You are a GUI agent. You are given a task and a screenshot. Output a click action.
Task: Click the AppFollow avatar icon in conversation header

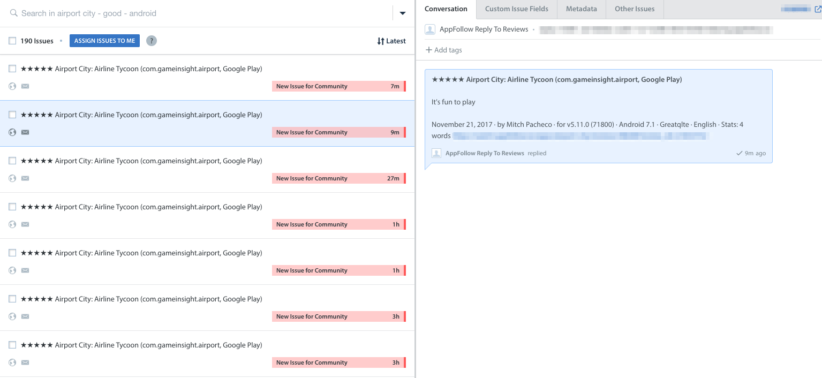pyautogui.click(x=429, y=29)
